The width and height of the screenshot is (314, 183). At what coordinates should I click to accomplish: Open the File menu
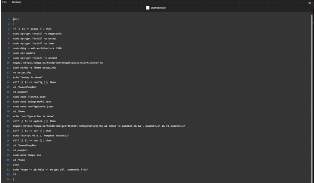[4, 2]
